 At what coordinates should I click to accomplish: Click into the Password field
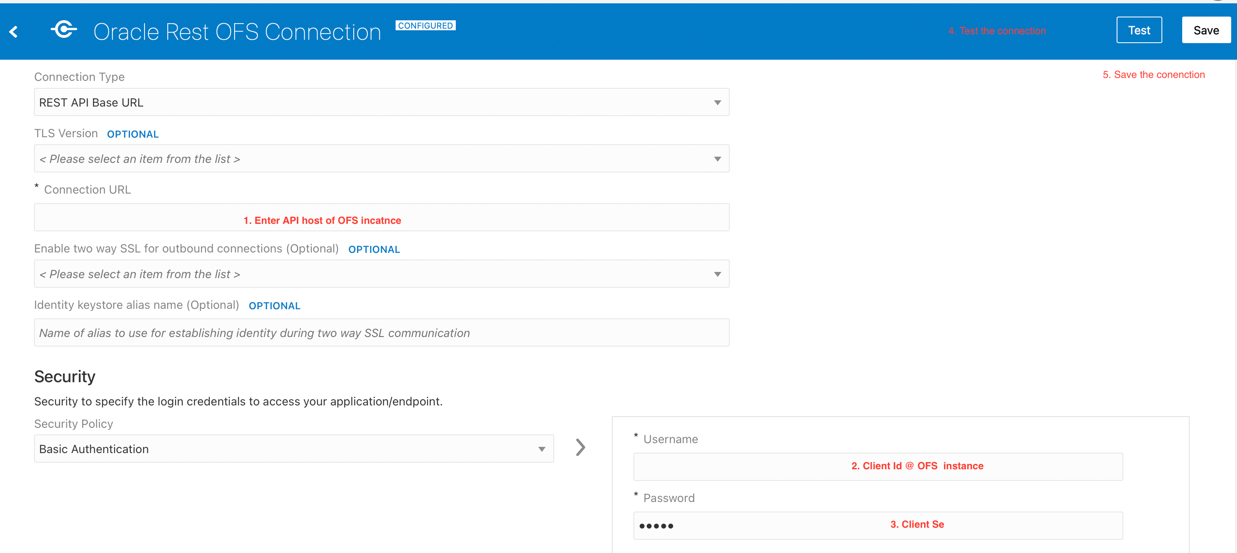coord(878,526)
